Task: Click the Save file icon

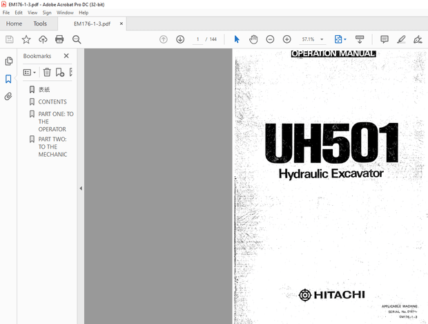Action: 9,39
